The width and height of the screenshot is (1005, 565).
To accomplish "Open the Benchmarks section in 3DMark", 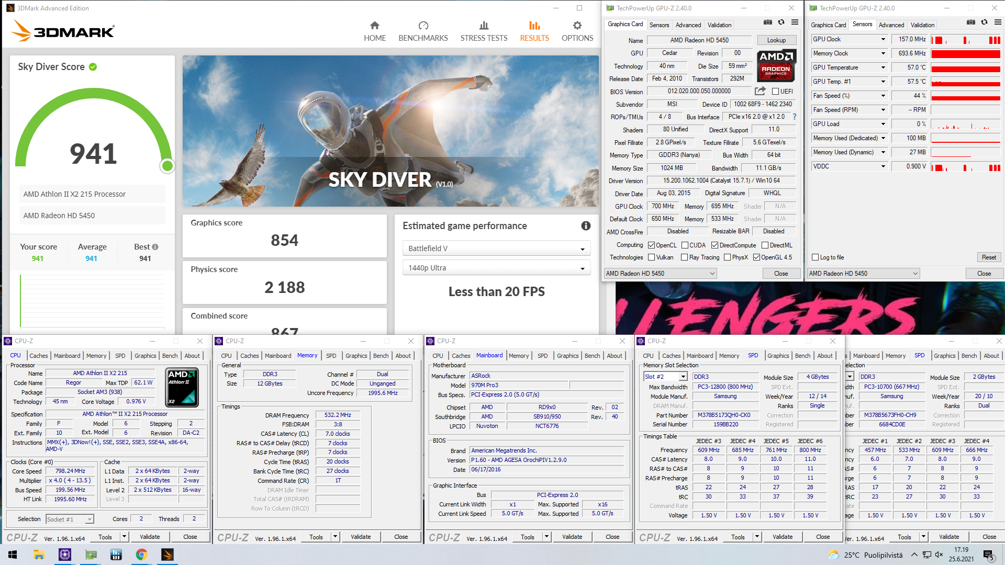I will [423, 31].
